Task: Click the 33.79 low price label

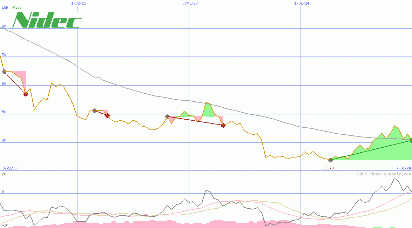Action: 328,168
